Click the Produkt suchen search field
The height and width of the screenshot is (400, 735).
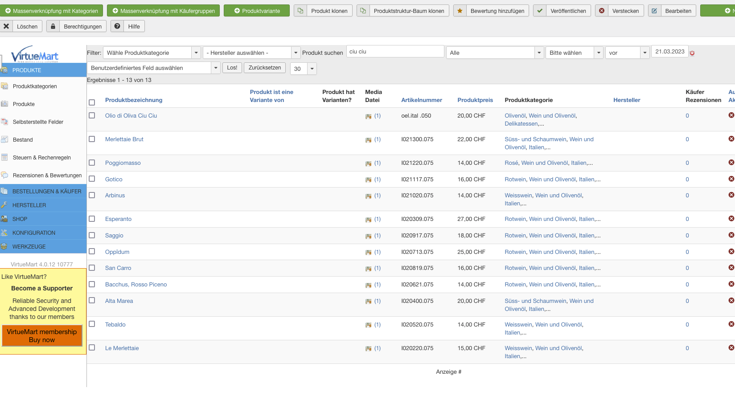(x=395, y=52)
